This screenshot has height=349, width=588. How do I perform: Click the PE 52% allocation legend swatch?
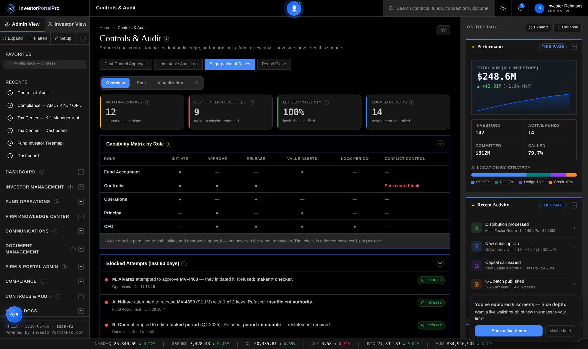coord(473,182)
